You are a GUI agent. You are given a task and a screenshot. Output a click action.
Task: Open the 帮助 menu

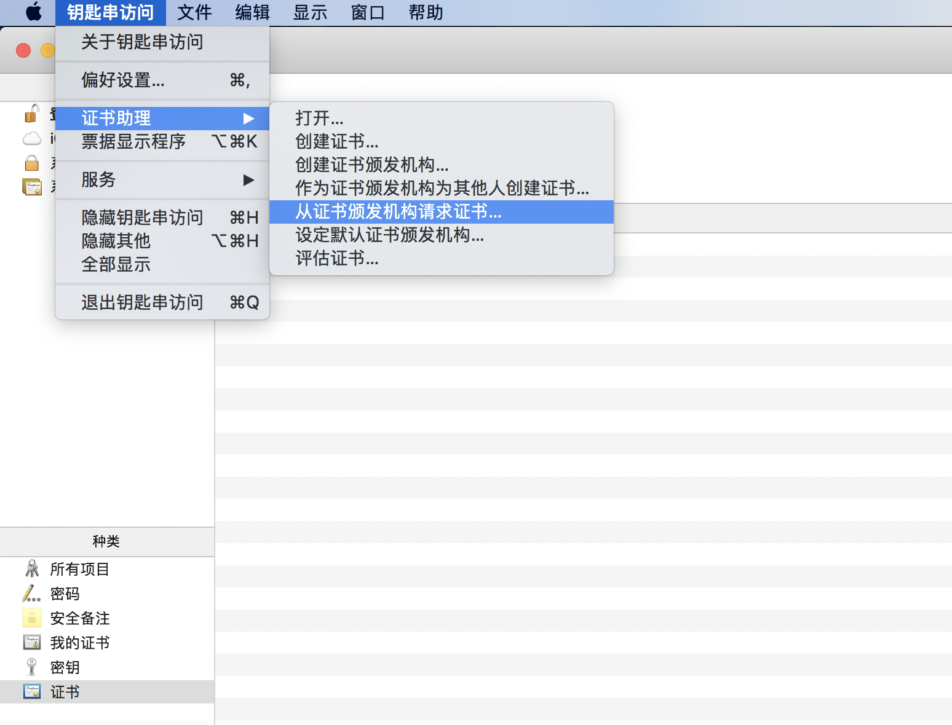tap(426, 12)
